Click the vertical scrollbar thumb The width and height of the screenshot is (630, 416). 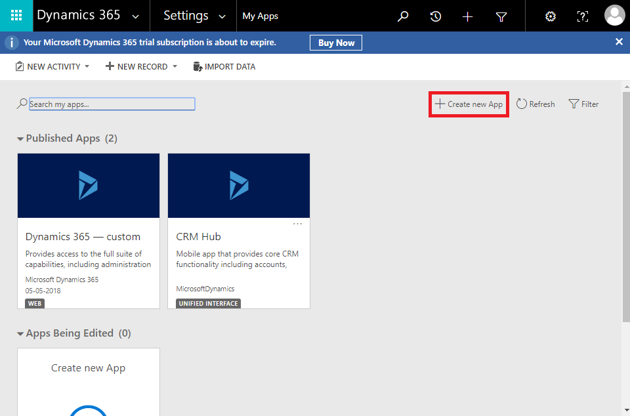point(626,207)
